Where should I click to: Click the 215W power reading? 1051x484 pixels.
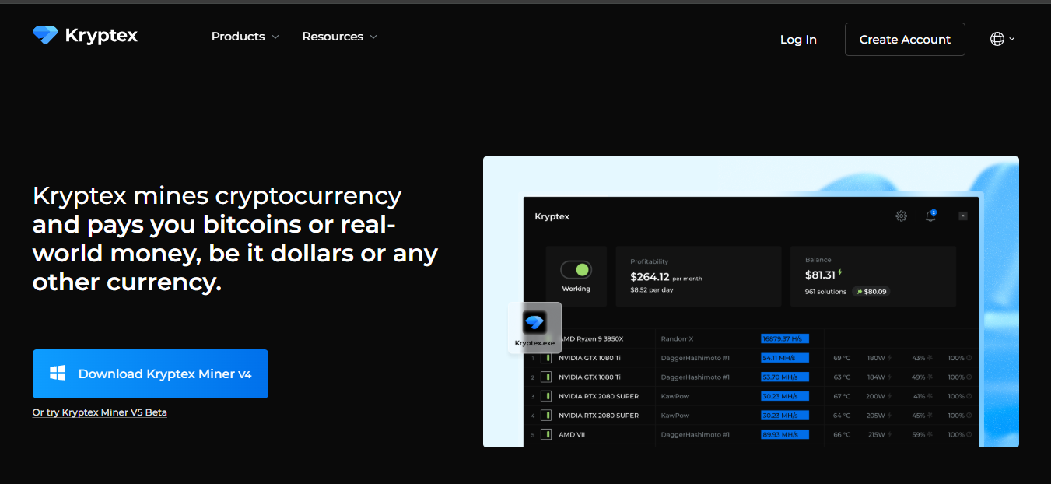876,434
